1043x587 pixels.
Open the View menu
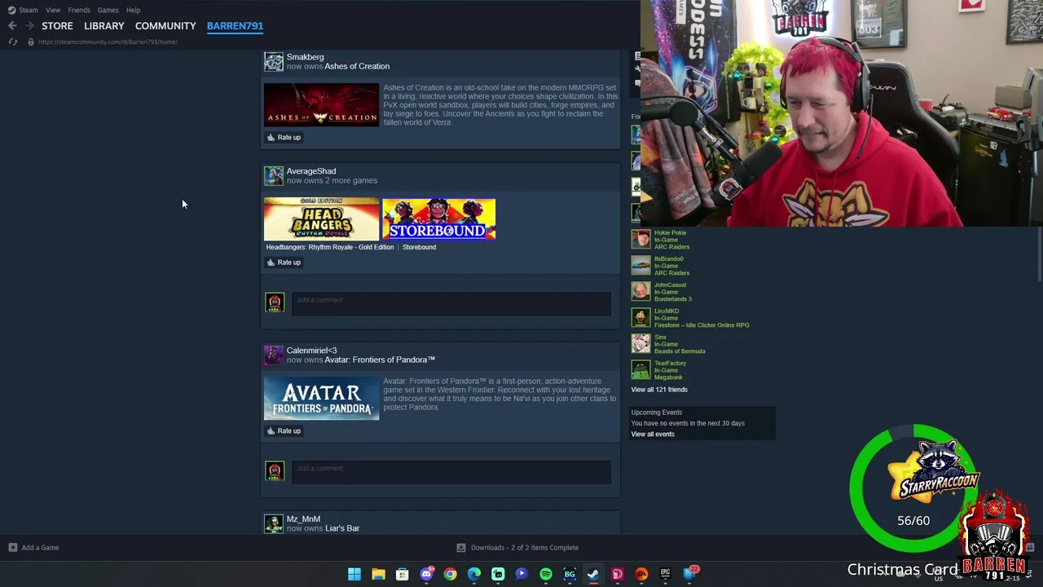(x=53, y=10)
